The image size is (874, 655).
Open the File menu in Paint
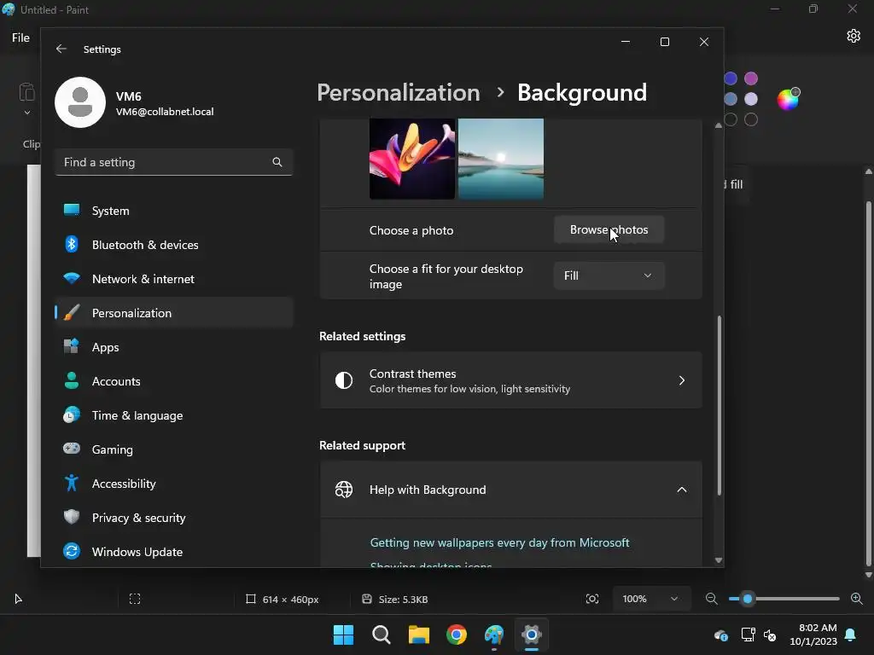20,38
